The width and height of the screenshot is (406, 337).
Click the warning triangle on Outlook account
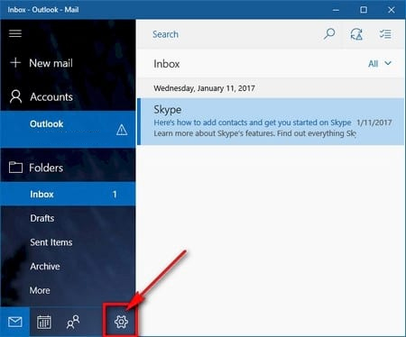point(122,130)
